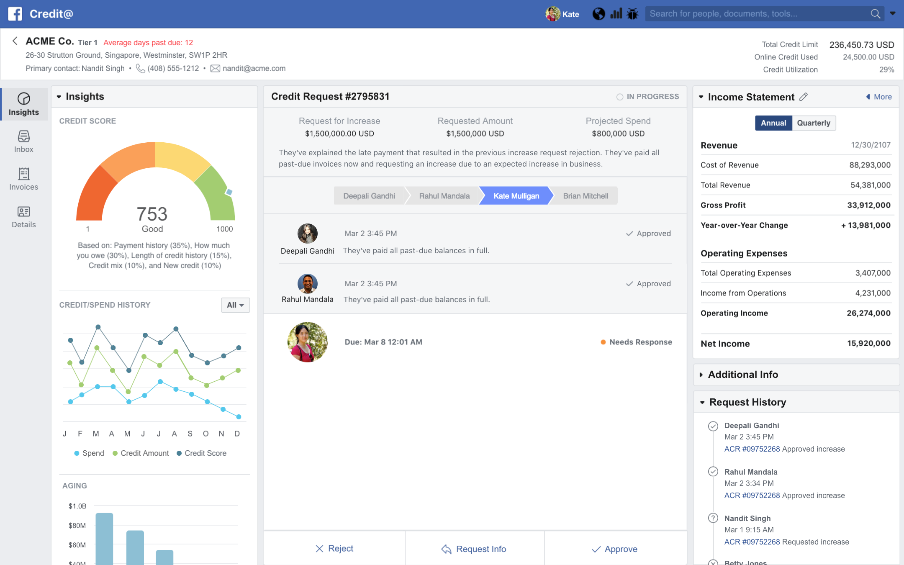Expand the Additional Info section
The image size is (904, 565).
pyautogui.click(x=743, y=375)
